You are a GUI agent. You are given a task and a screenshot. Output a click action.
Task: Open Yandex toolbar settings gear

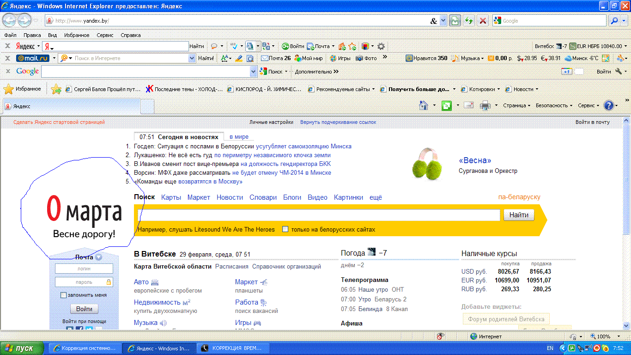click(381, 46)
